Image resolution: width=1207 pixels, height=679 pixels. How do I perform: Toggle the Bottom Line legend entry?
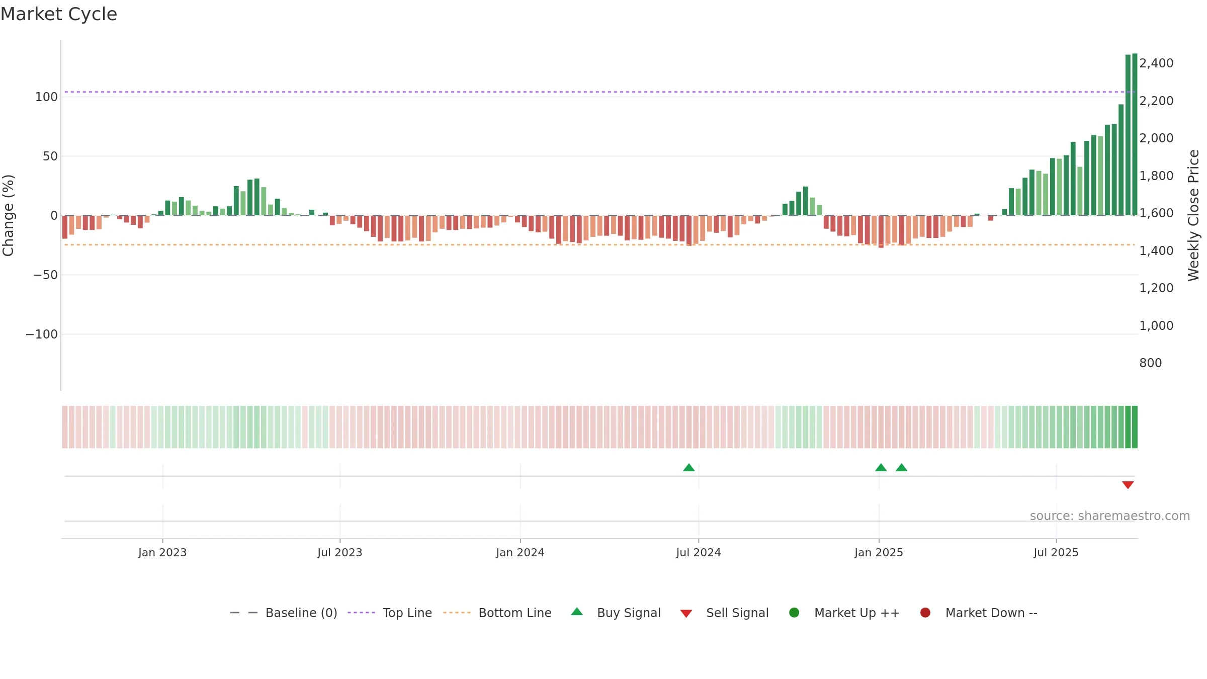pos(497,613)
